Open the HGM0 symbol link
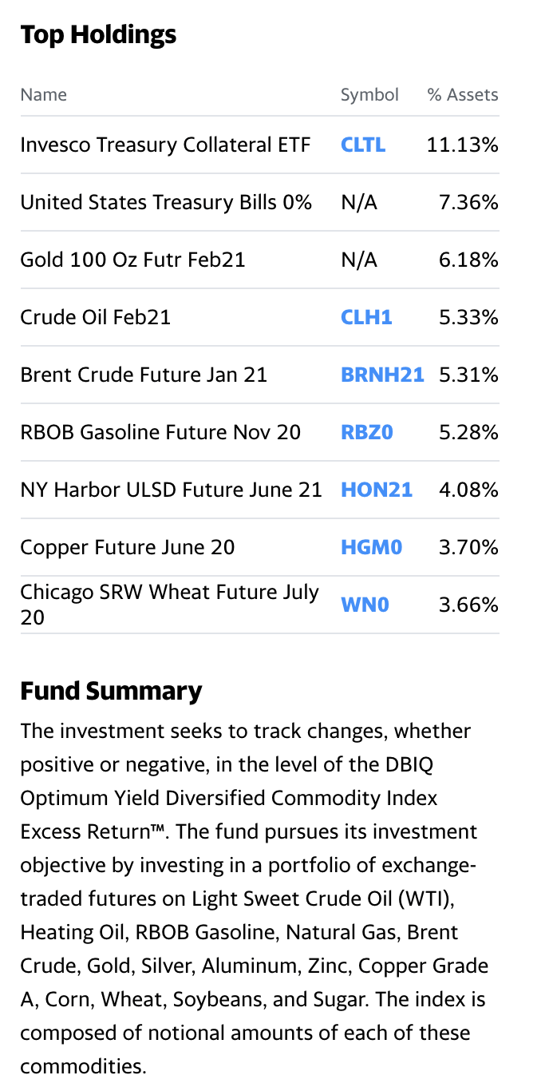Image resolution: width=549 pixels, height=1091 pixels. click(x=372, y=547)
